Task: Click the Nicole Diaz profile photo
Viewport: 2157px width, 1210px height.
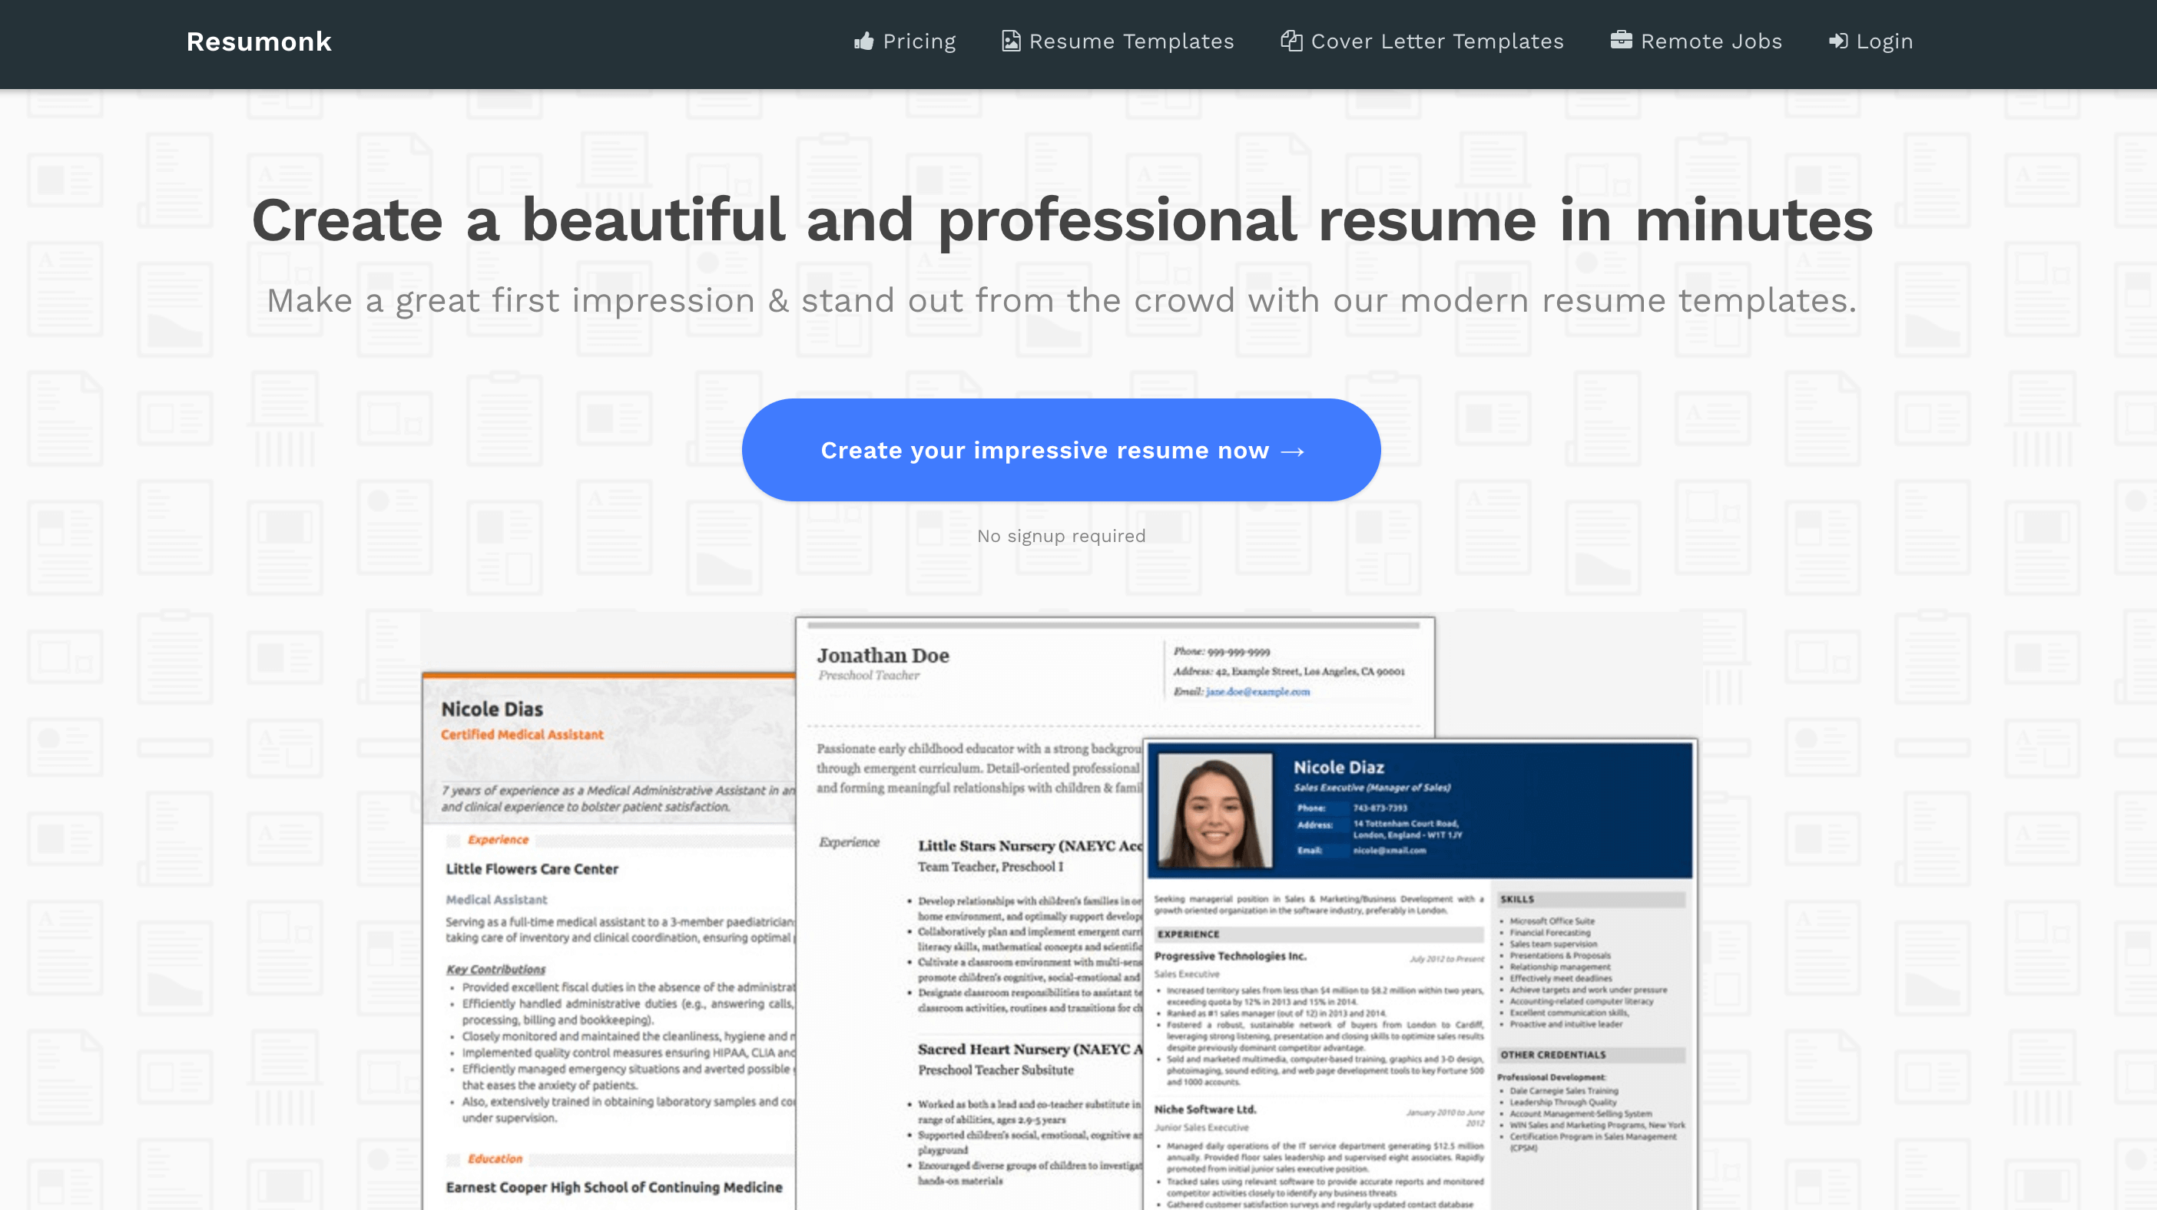Action: (1214, 810)
